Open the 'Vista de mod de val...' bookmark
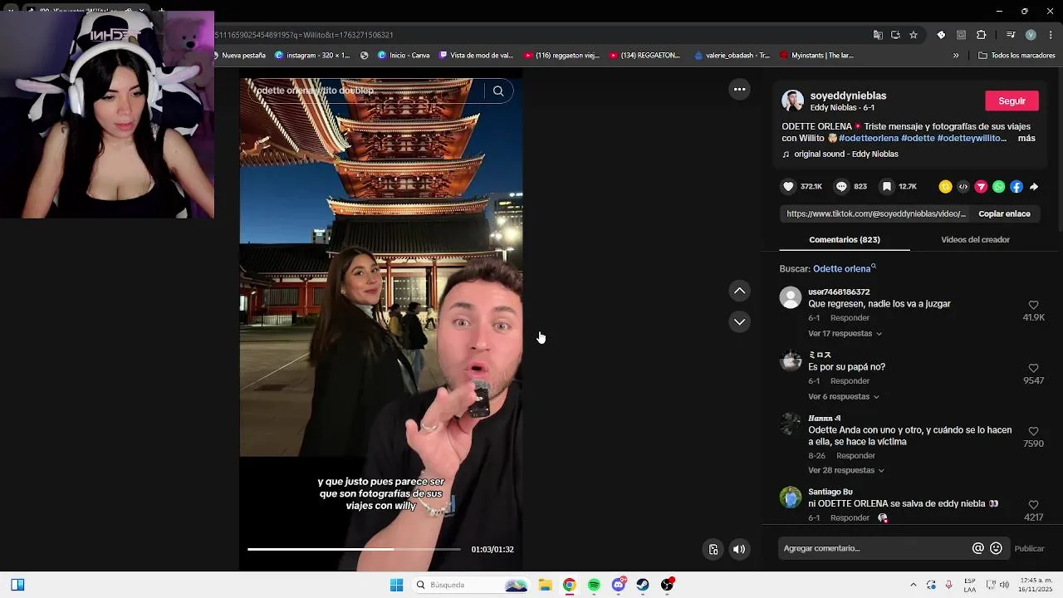 click(x=476, y=56)
